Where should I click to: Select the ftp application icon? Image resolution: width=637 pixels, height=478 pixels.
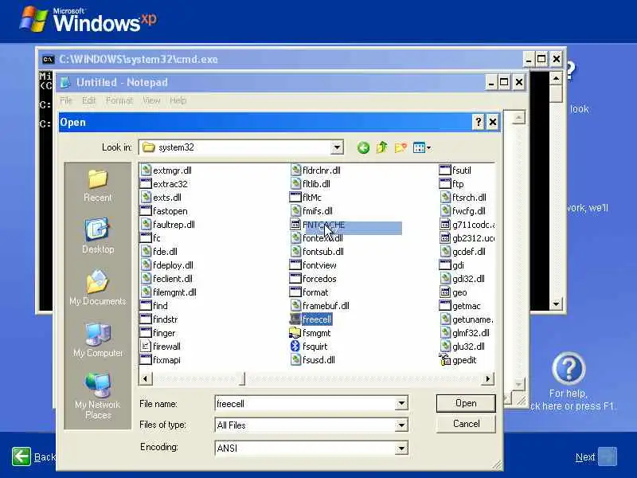445,184
